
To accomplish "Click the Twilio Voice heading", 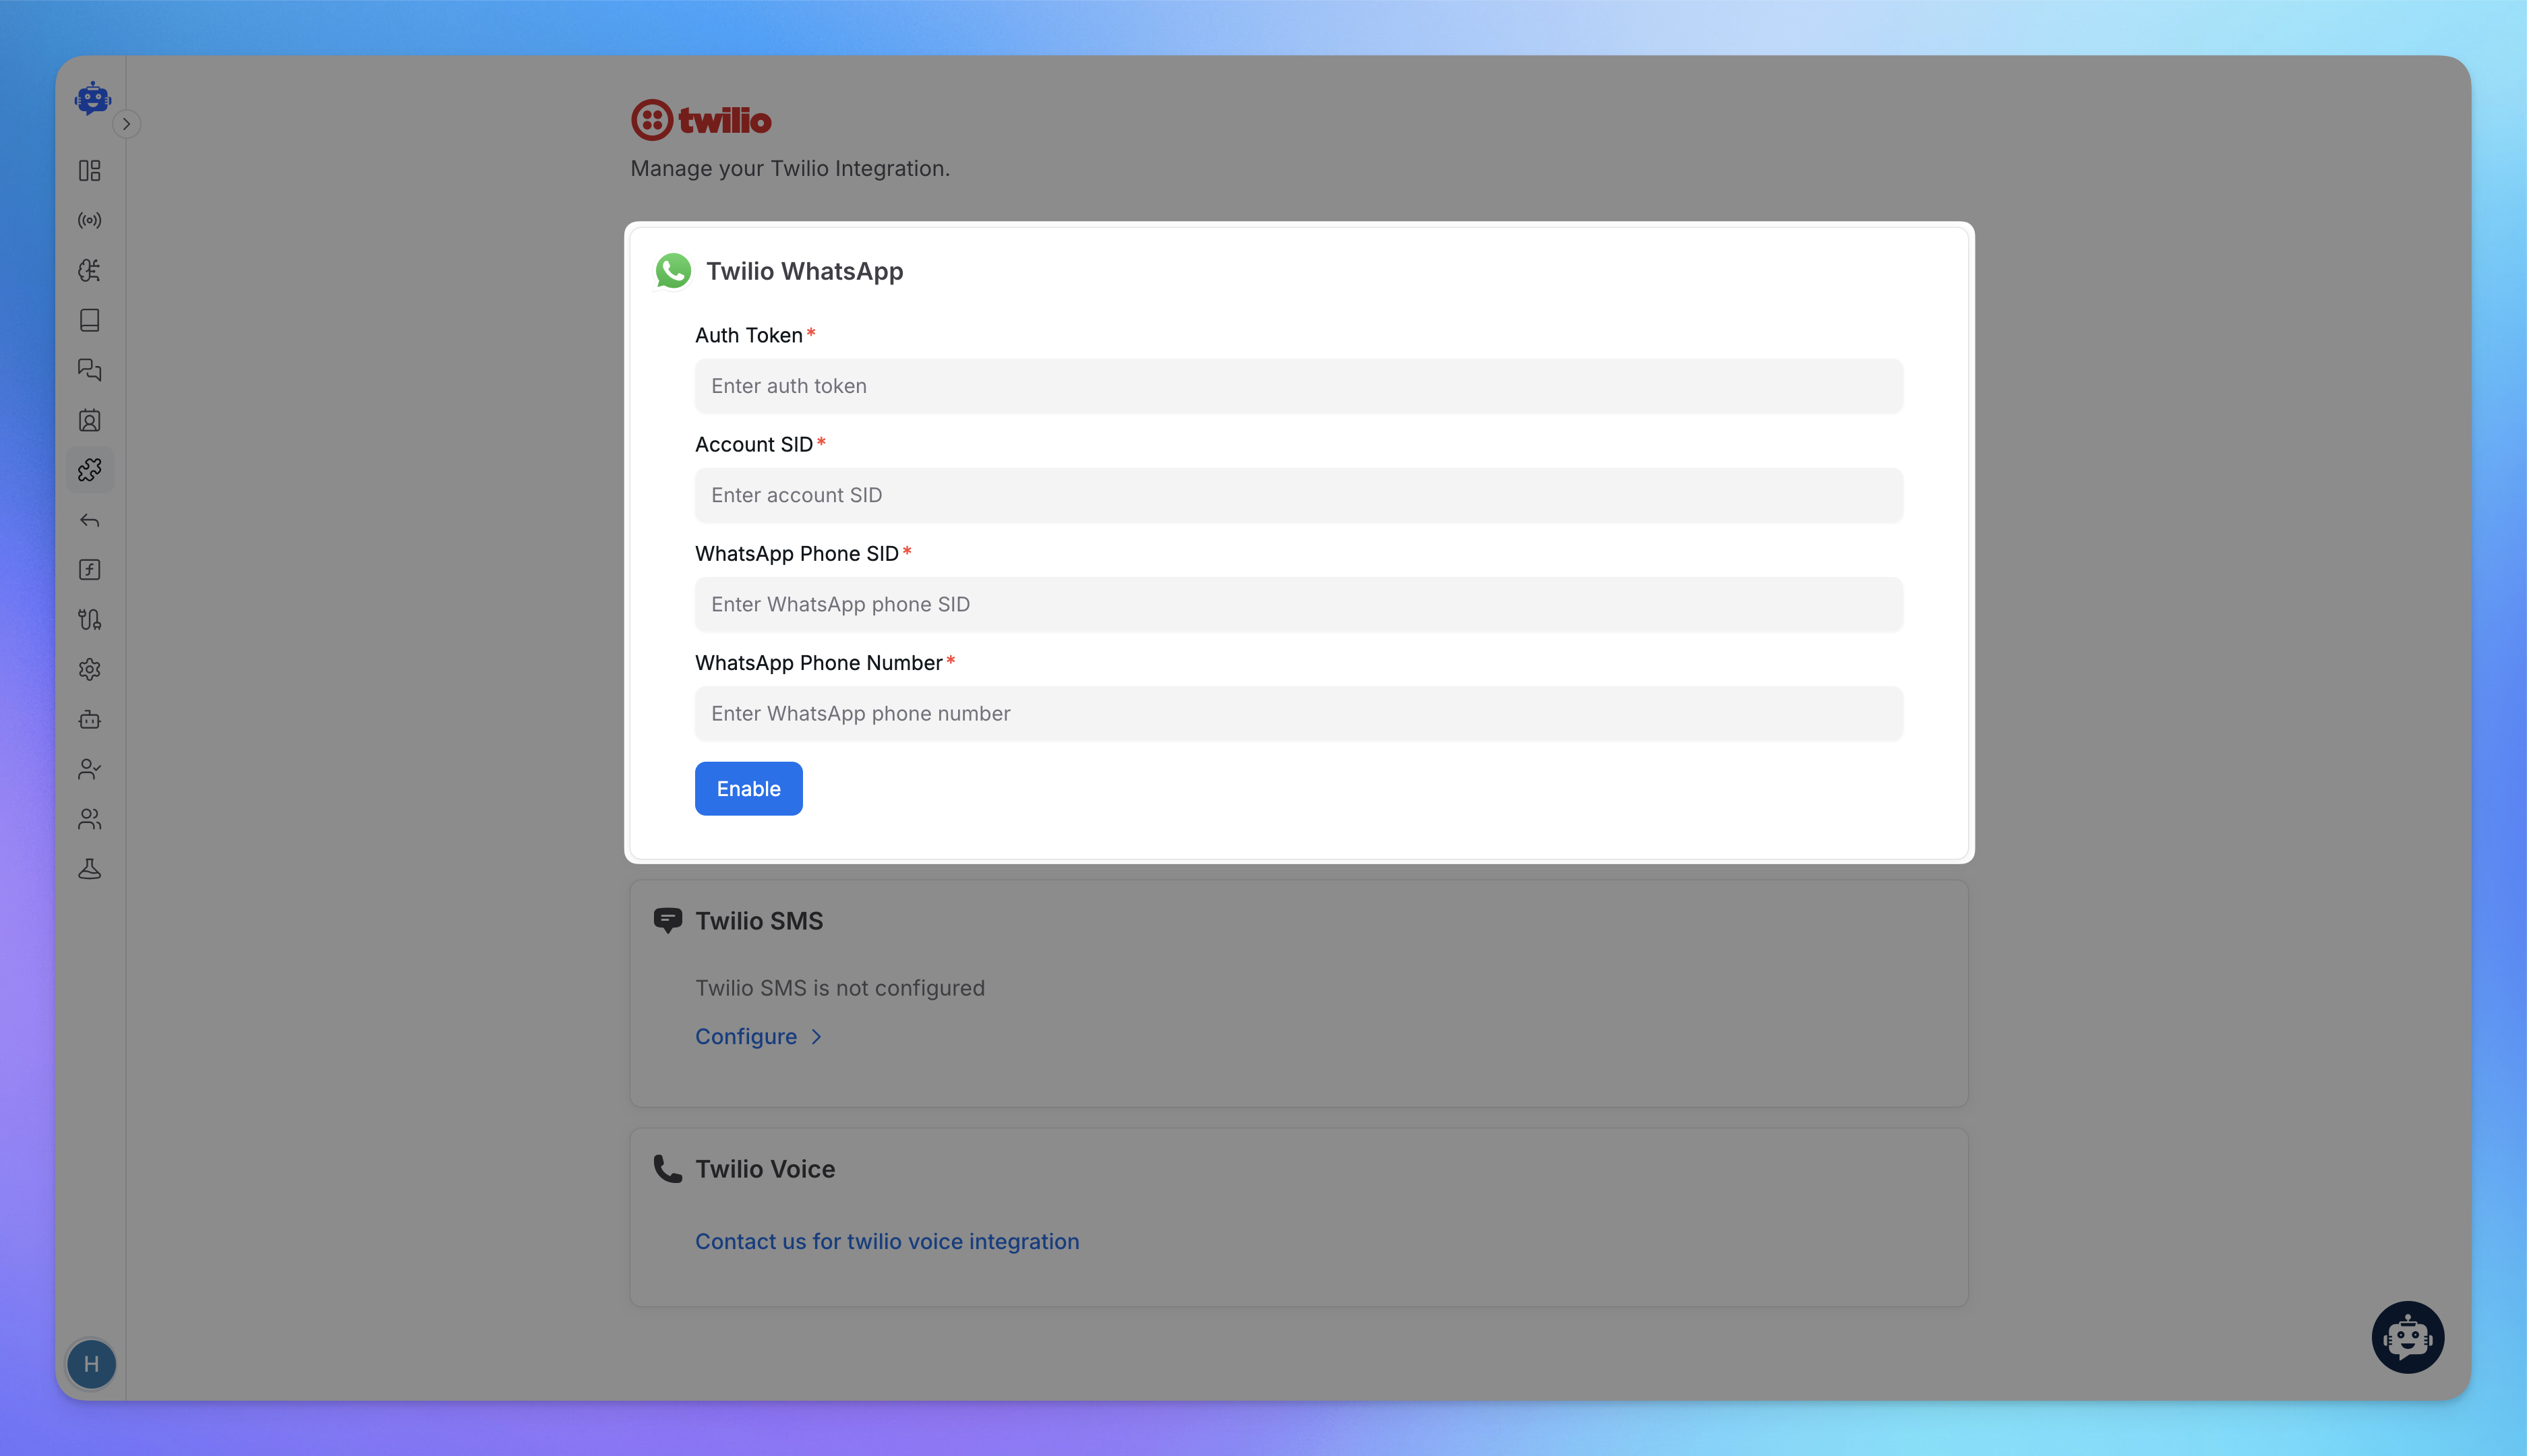I will (765, 1169).
